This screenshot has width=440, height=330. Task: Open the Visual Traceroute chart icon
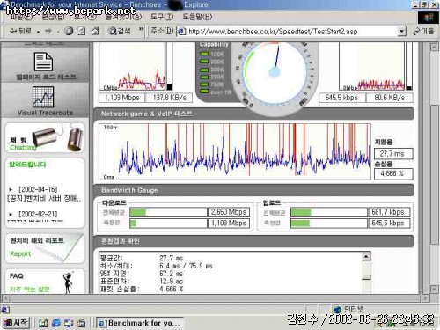click(43, 97)
